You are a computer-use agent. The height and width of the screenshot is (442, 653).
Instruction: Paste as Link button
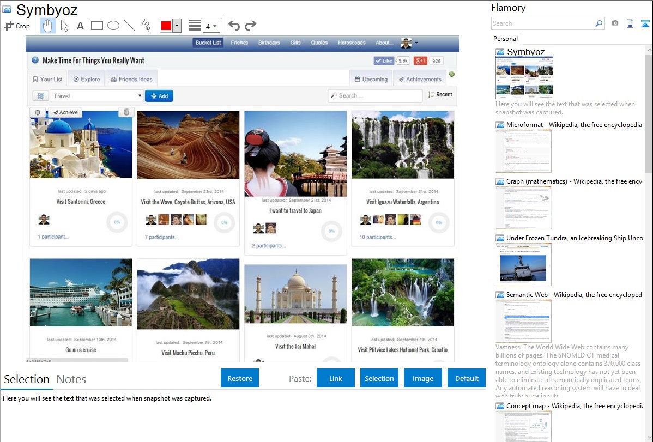(336, 378)
